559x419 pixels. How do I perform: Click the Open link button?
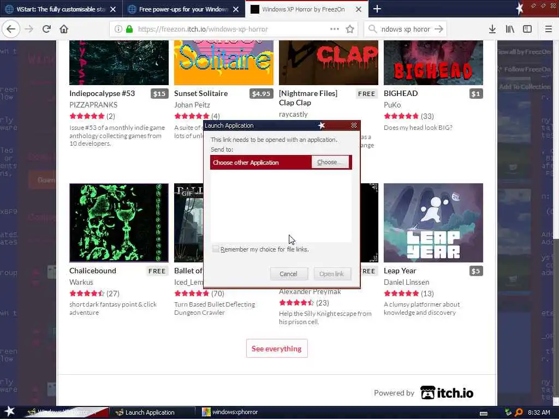pos(332,274)
